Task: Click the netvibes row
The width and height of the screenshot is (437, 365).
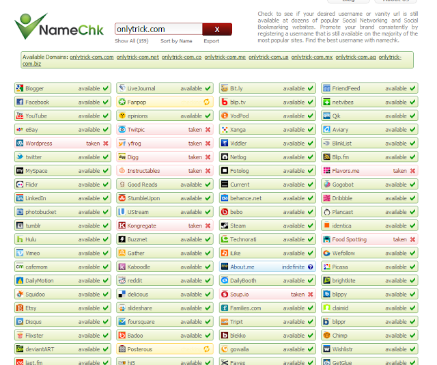Action: tap(369, 102)
